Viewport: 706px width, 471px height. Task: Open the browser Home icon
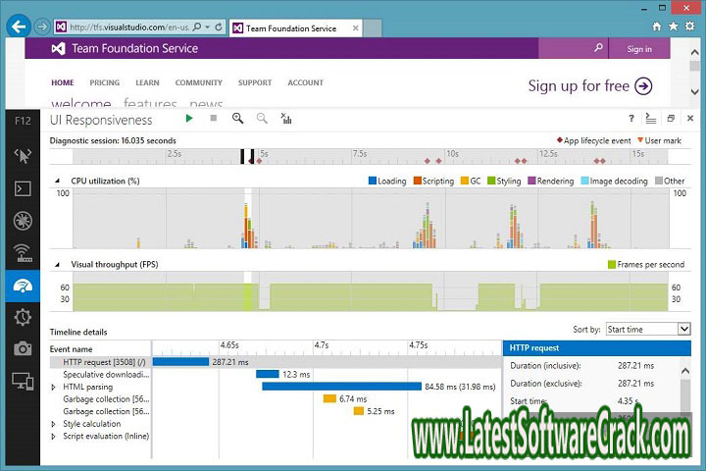point(657,26)
